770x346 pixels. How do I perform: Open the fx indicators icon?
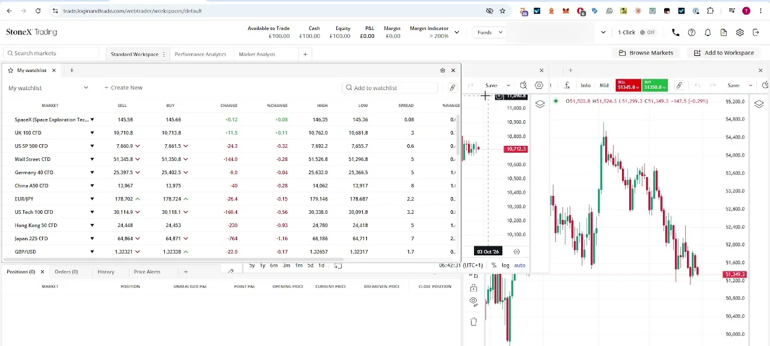pyautogui.click(x=567, y=86)
